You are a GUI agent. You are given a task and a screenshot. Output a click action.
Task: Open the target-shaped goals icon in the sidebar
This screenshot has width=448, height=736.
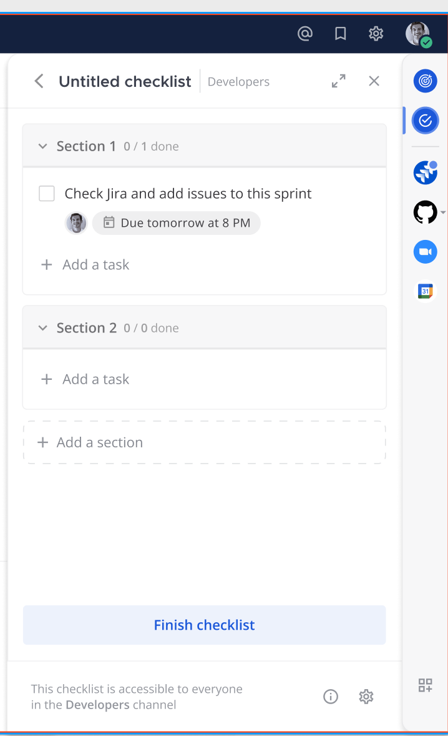pos(426,81)
